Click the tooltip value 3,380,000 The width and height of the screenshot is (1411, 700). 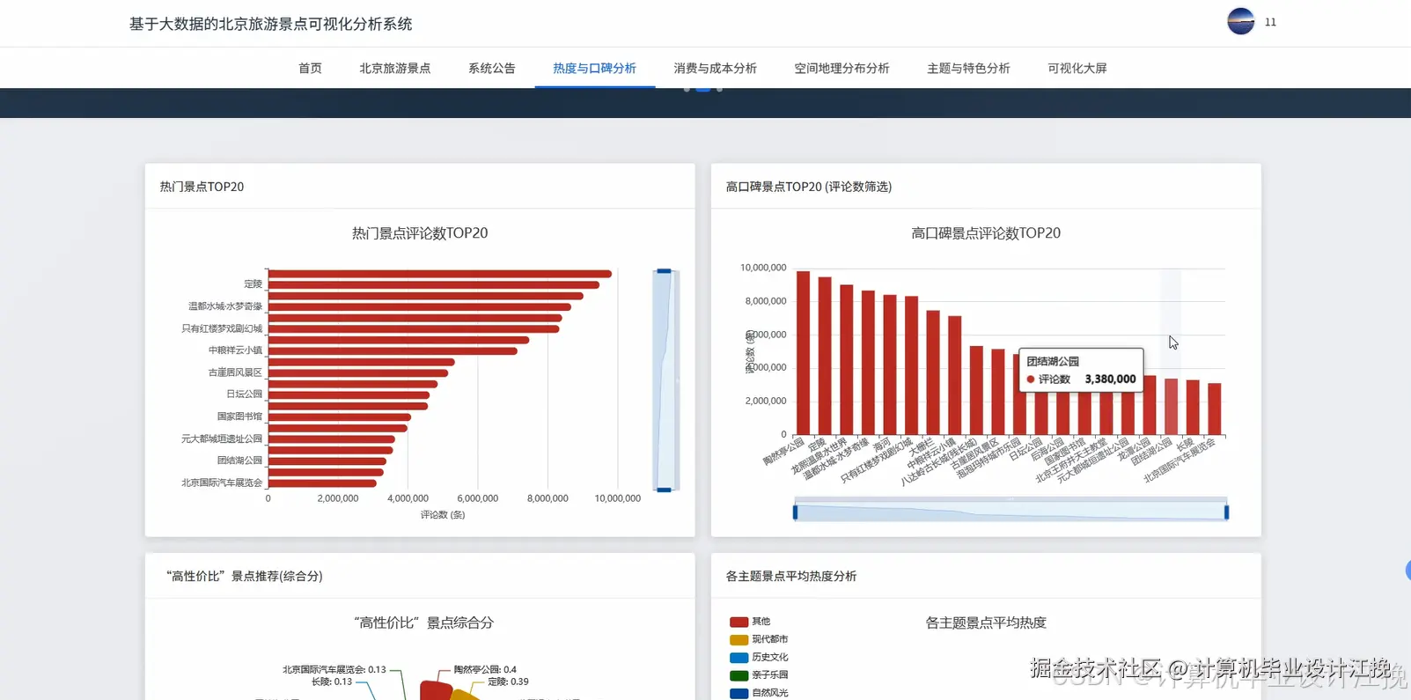coord(1110,379)
